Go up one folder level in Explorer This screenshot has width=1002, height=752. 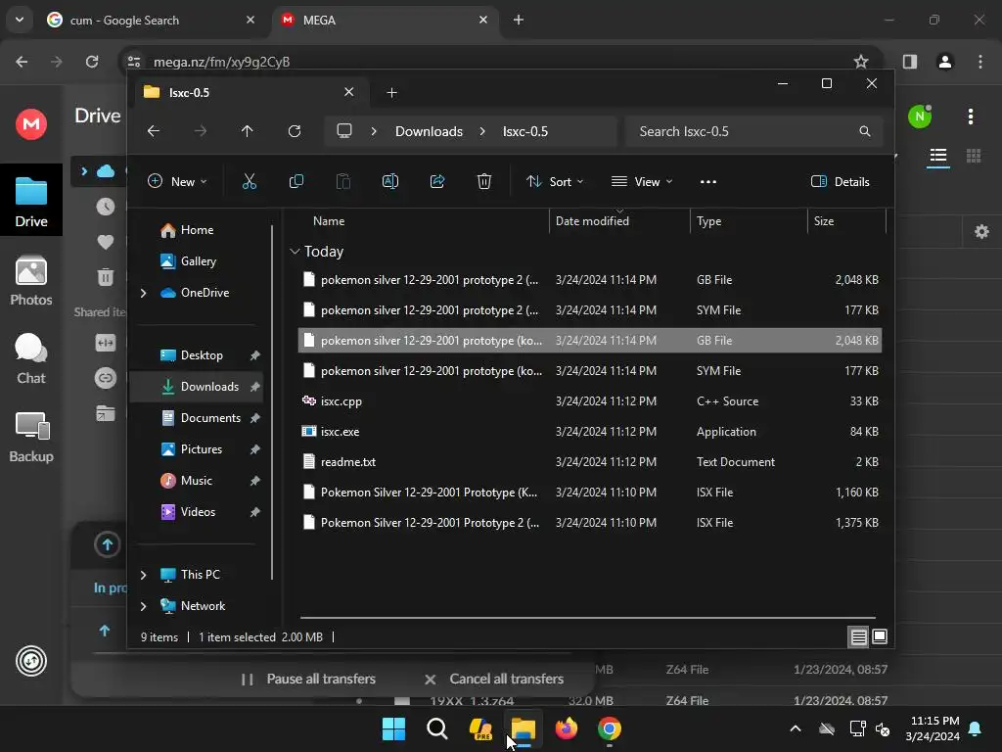coord(248,131)
